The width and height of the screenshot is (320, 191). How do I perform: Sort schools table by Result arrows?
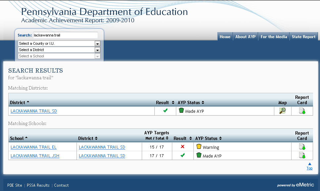[190, 138]
